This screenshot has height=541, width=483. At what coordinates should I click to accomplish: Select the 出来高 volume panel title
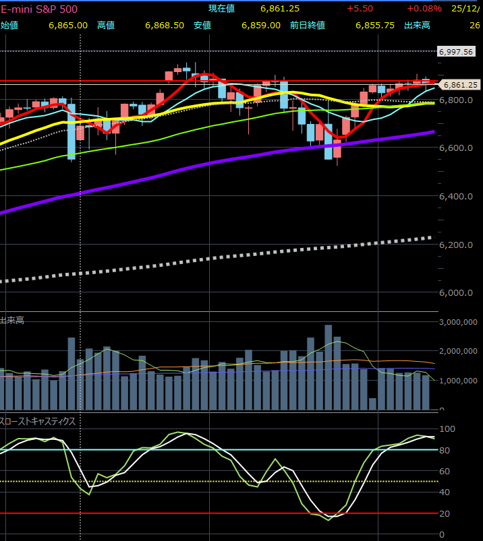coord(12,320)
